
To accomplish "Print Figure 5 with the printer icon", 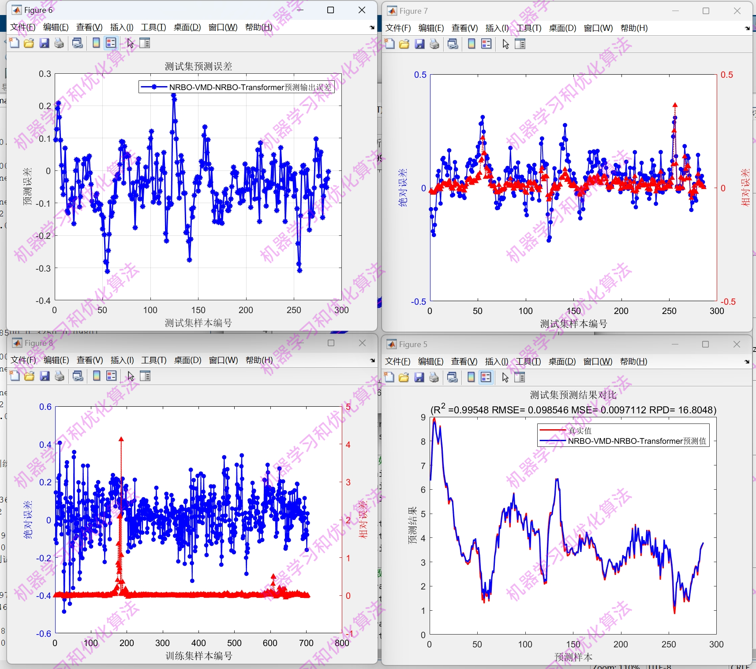I will tap(434, 377).
